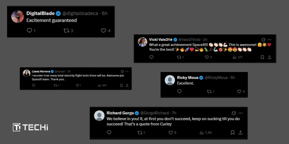Open more options on Vicki Vale21's tweet
The width and height of the screenshot is (289, 144).
click(x=270, y=40)
